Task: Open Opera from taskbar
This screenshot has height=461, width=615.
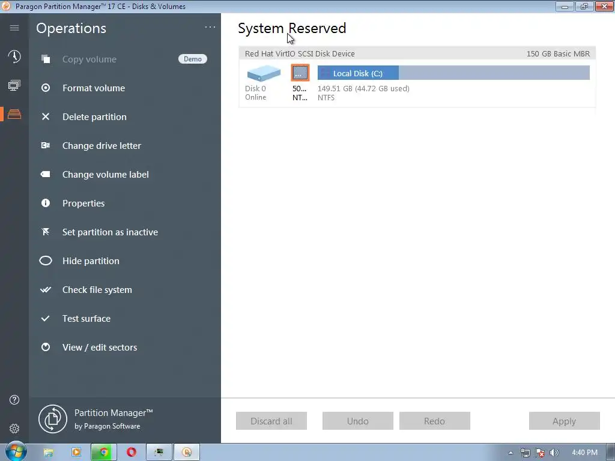Action: pos(132,453)
